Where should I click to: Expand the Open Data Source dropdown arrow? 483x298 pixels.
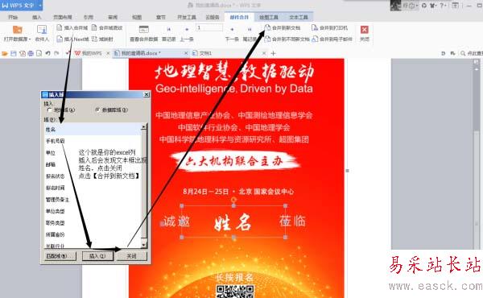click(x=30, y=39)
